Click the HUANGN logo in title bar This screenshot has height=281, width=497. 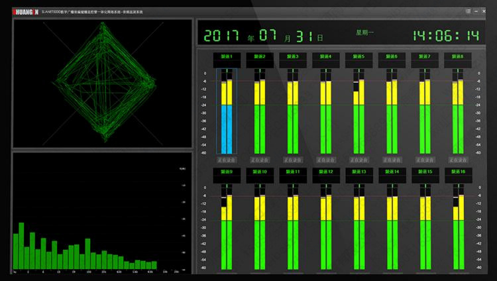point(24,11)
